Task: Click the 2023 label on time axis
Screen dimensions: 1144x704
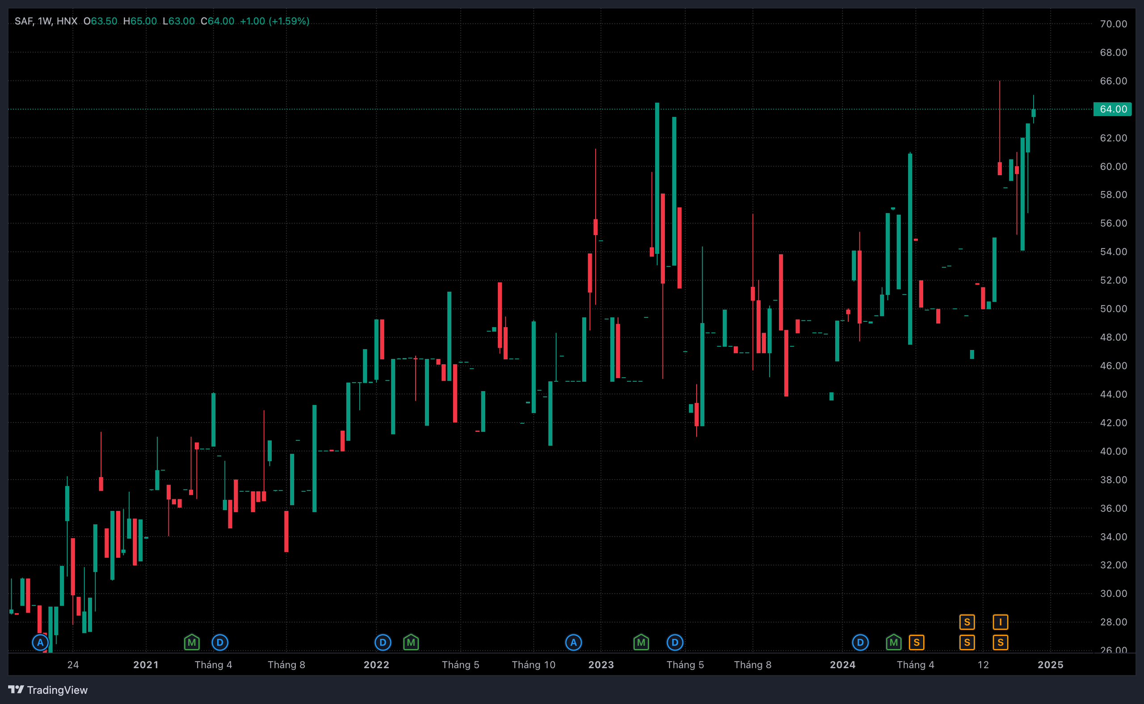Action: pos(601,664)
